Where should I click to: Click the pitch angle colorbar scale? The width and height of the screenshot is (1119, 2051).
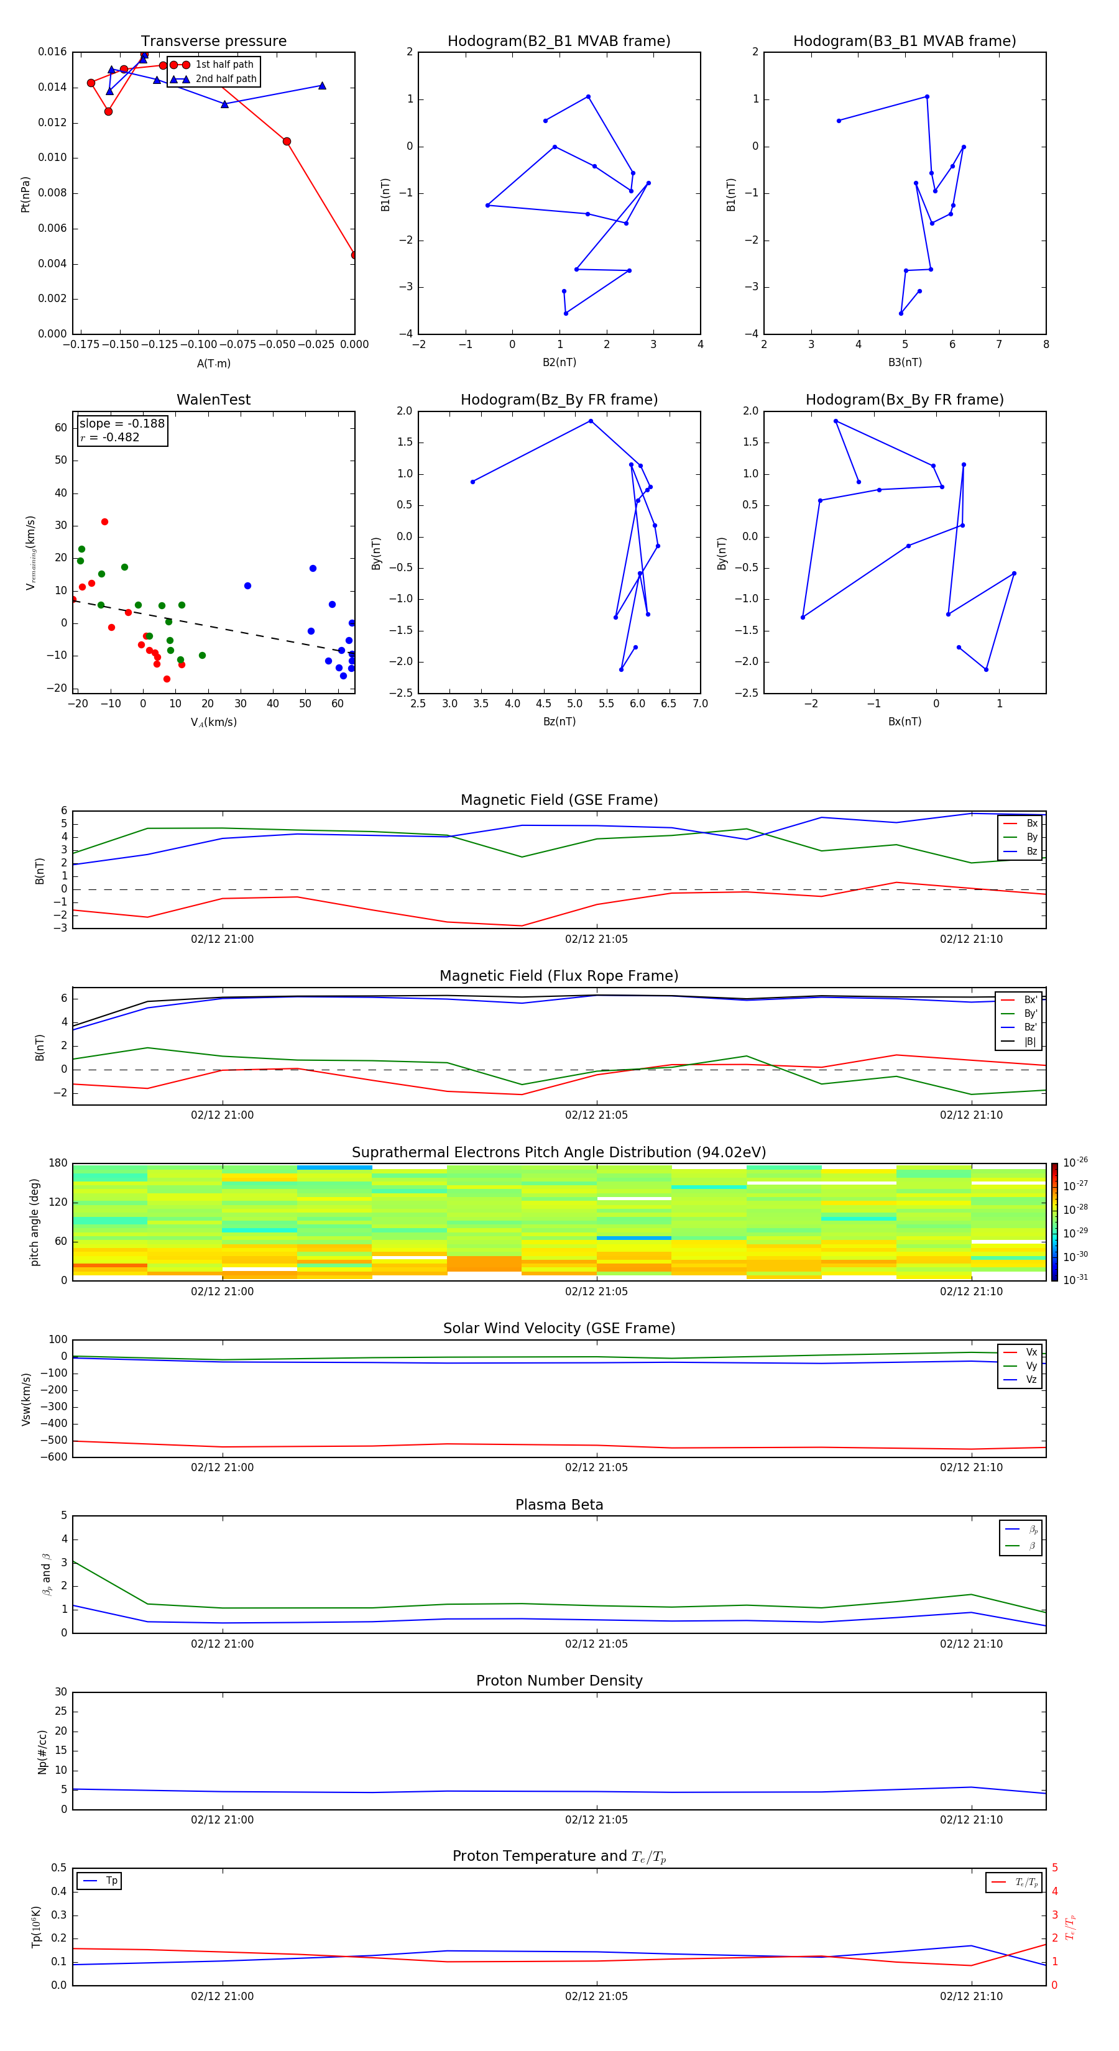(x=1054, y=1221)
